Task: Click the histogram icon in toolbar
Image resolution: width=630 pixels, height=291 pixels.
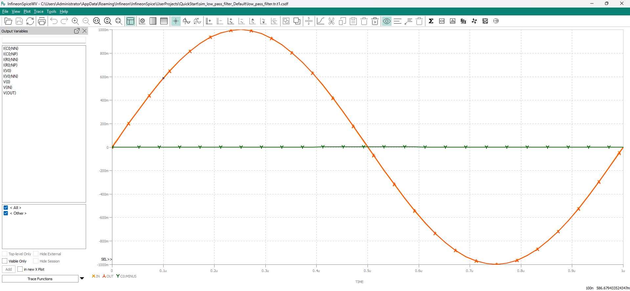Action: click(453, 21)
